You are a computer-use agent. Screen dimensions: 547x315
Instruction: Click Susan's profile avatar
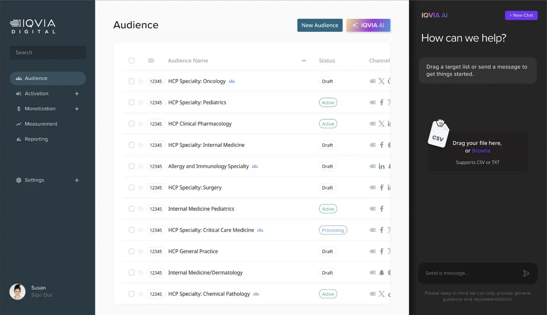(18, 292)
